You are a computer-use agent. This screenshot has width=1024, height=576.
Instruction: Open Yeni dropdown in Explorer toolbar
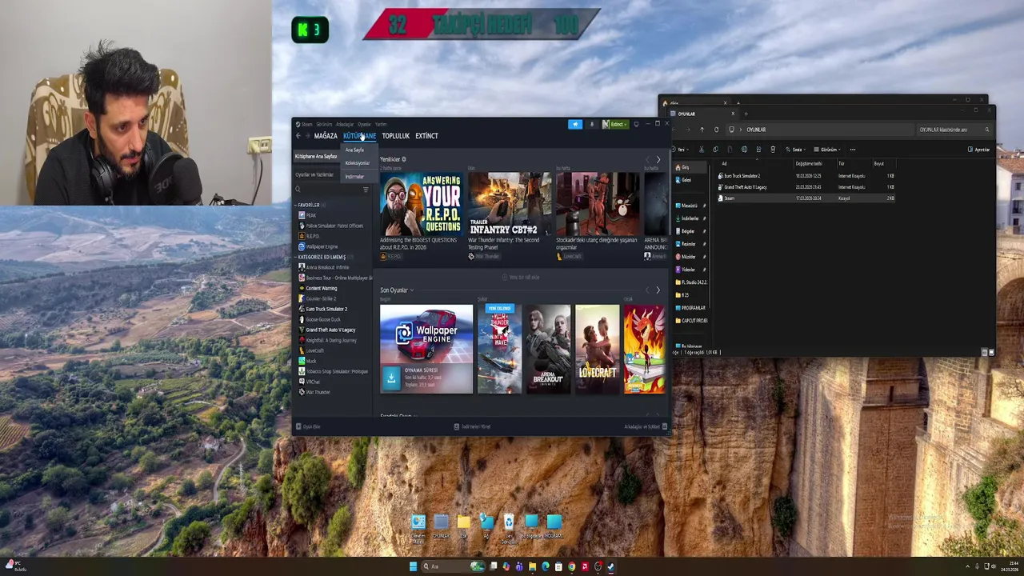[x=681, y=150]
